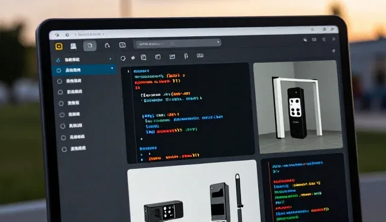The height and width of the screenshot is (222, 386).
Task: Click the split-panel icon at the toolbar's right side
Action: [x=314, y=39]
